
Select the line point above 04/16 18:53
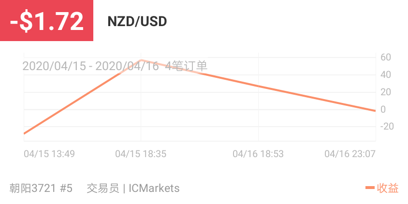[x=258, y=86]
